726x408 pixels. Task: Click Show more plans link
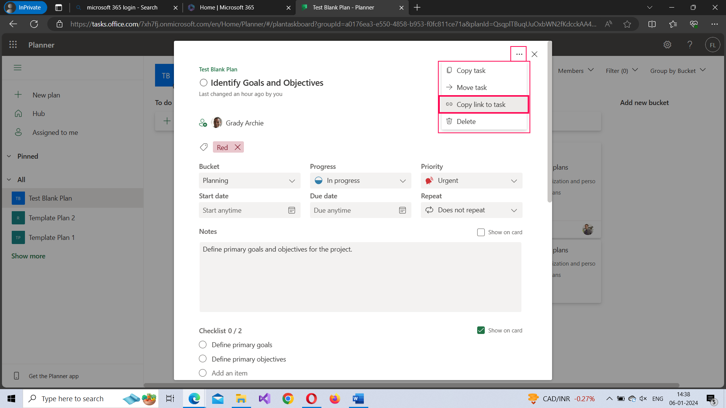[28, 256]
